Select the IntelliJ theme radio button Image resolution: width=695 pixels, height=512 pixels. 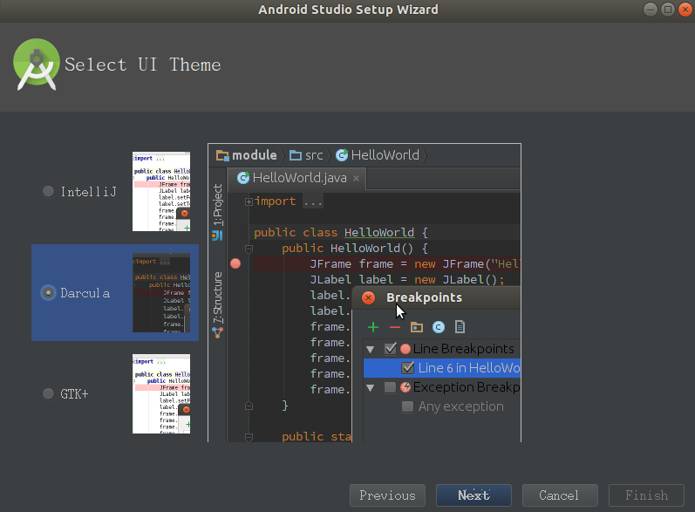48,192
